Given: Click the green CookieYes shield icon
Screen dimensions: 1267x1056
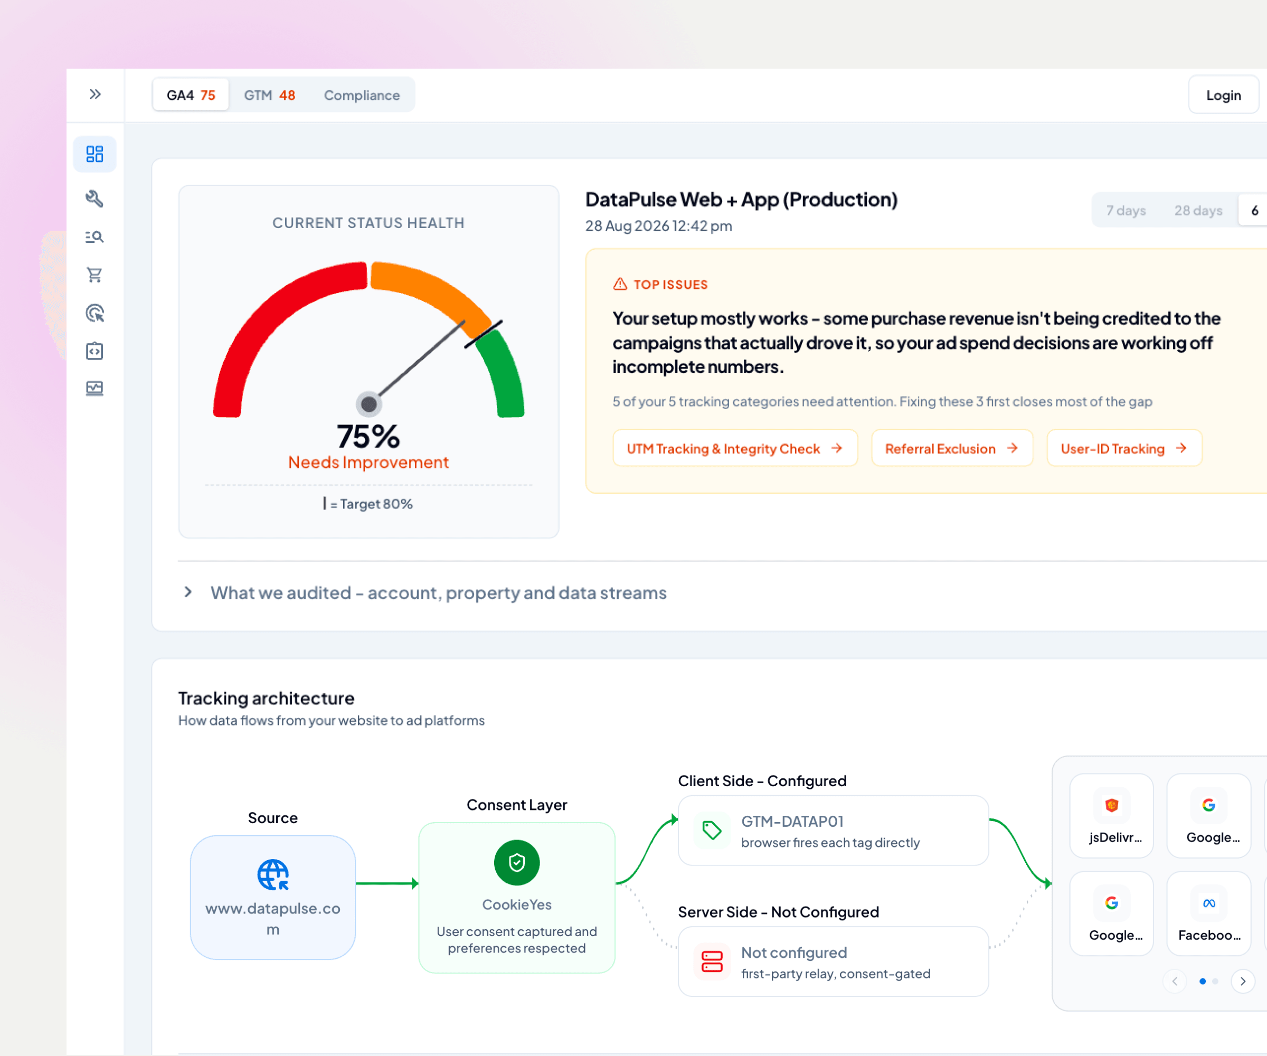Looking at the screenshot, I should click(x=516, y=863).
